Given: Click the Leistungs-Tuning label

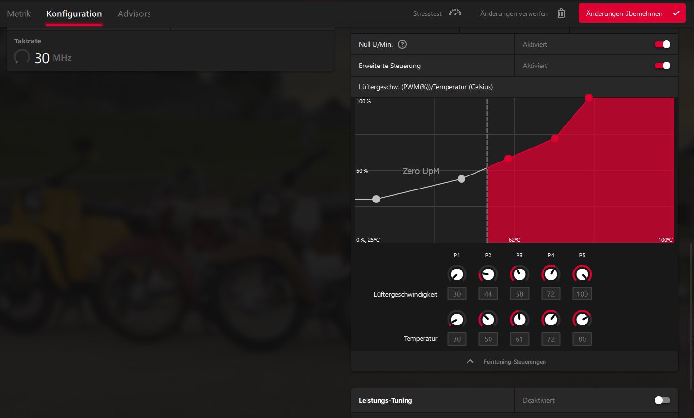Looking at the screenshot, I should pyautogui.click(x=385, y=400).
